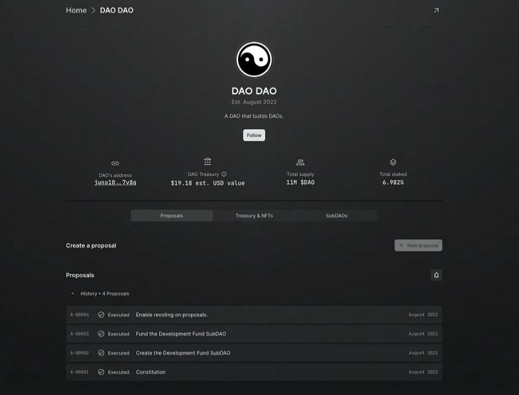Click the DAO DAO yin-yang logo
The width and height of the screenshot is (519, 395).
(254, 60)
